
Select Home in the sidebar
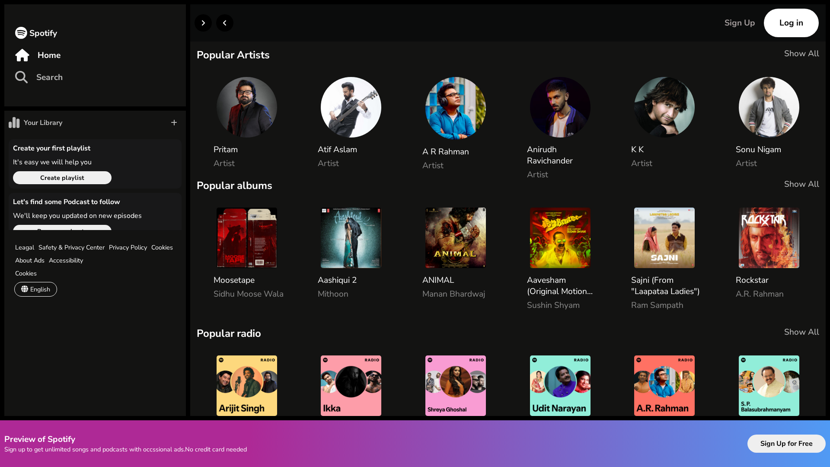click(49, 55)
